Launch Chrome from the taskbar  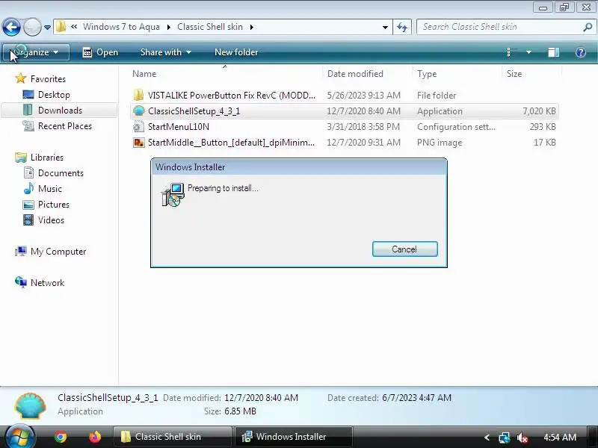tap(61, 437)
